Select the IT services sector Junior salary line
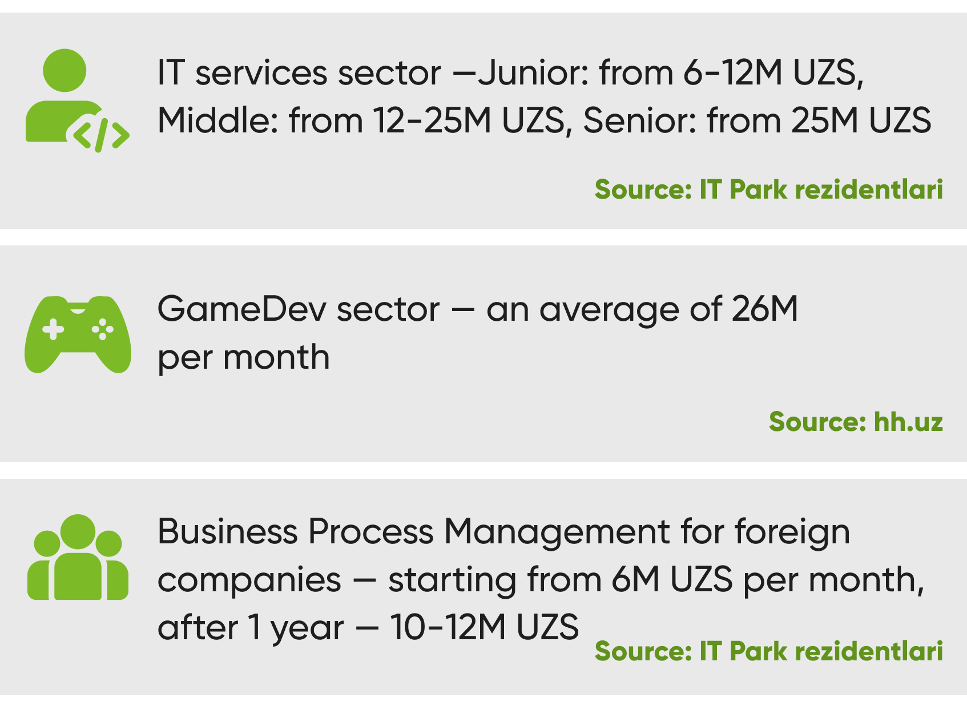 click(x=510, y=73)
